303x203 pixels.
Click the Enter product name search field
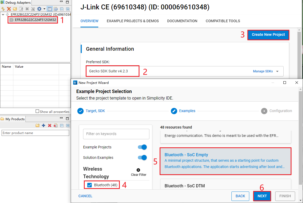[x=35, y=133]
